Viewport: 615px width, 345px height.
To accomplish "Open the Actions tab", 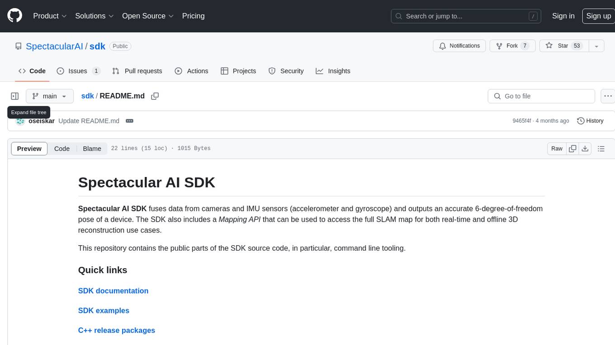I will coord(191,71).
